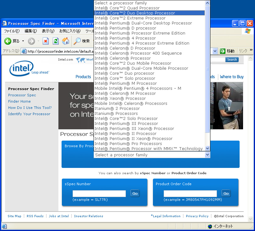Open the Search magnifier toolbar icon
Image resolution: width=255 pixels, height=231 pixels.
tap(77, 41)
